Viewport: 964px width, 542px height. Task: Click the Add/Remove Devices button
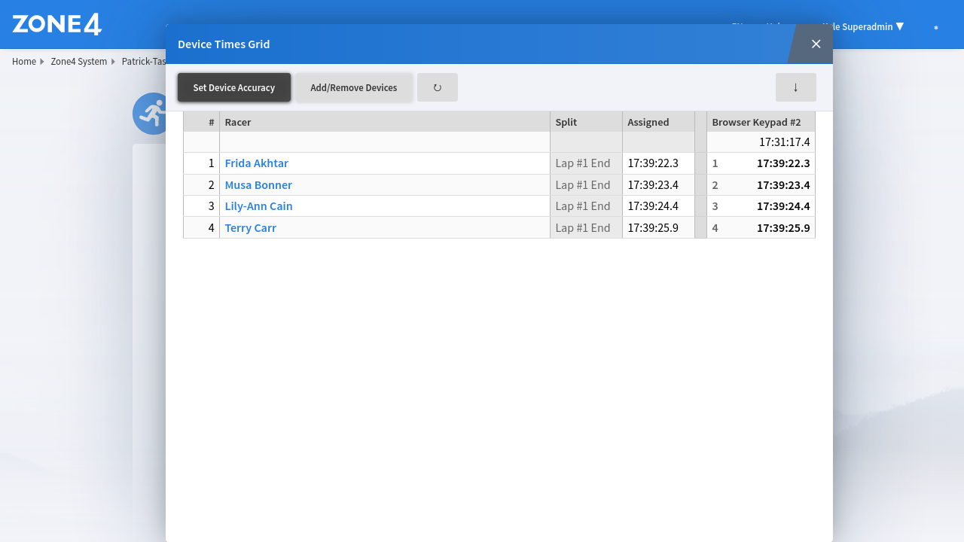tap(353, 87)
